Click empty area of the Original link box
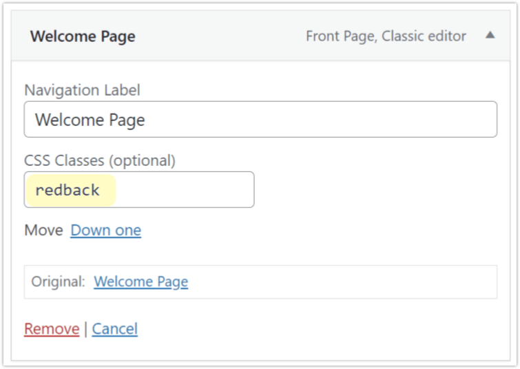 [342, 282]
